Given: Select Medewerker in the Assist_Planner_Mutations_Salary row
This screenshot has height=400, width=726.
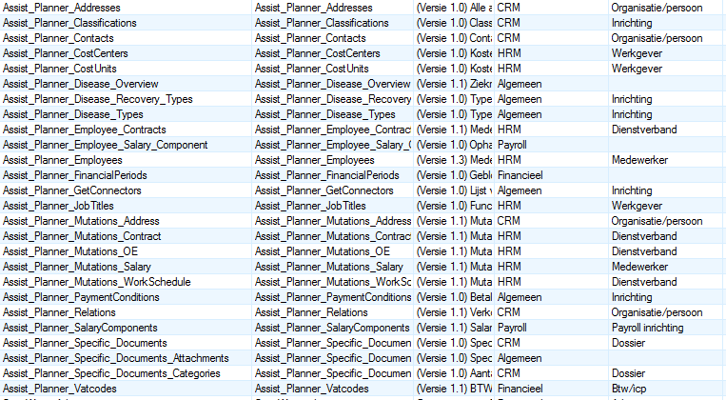Looking at the screenshot, I should click(639, 267).
